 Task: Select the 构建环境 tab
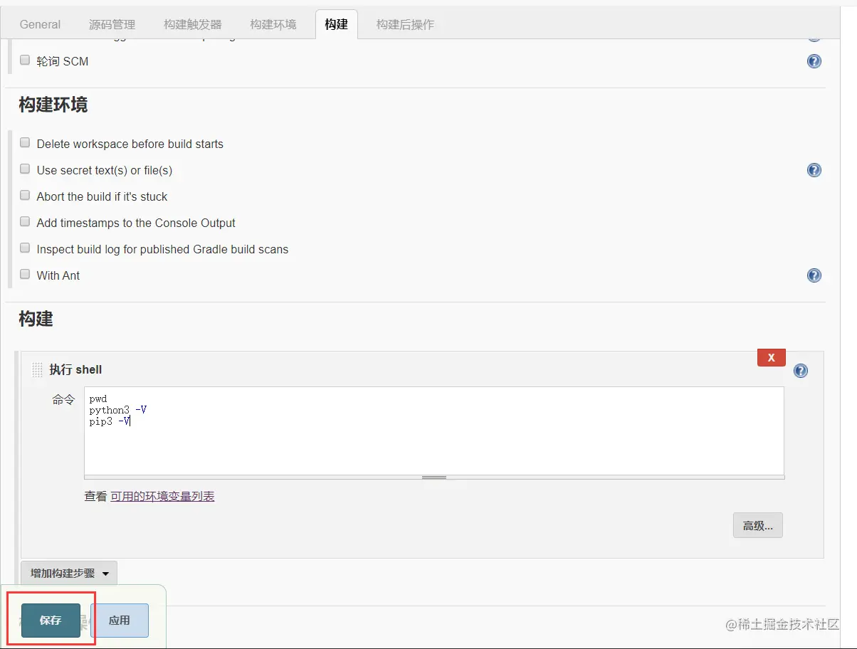pos(273,24)
